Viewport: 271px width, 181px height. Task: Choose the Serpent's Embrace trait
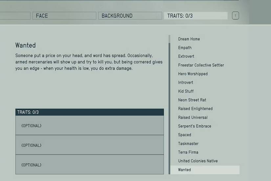pyautogui.click(x=194, y=126)
